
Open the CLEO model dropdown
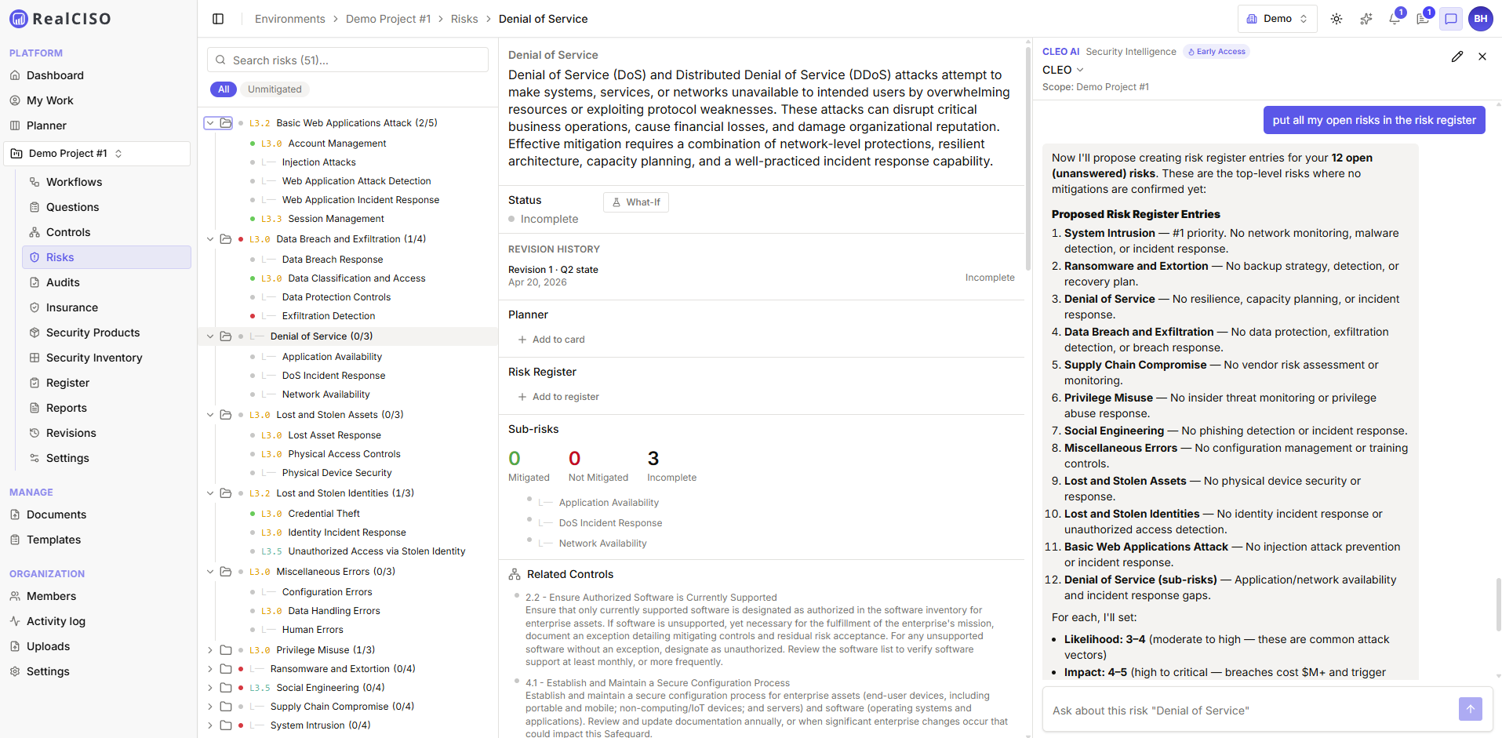1063,70
